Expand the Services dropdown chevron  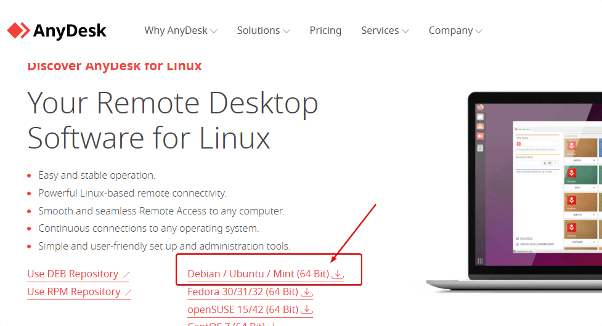pyautogui.click(x=405, y=31)
